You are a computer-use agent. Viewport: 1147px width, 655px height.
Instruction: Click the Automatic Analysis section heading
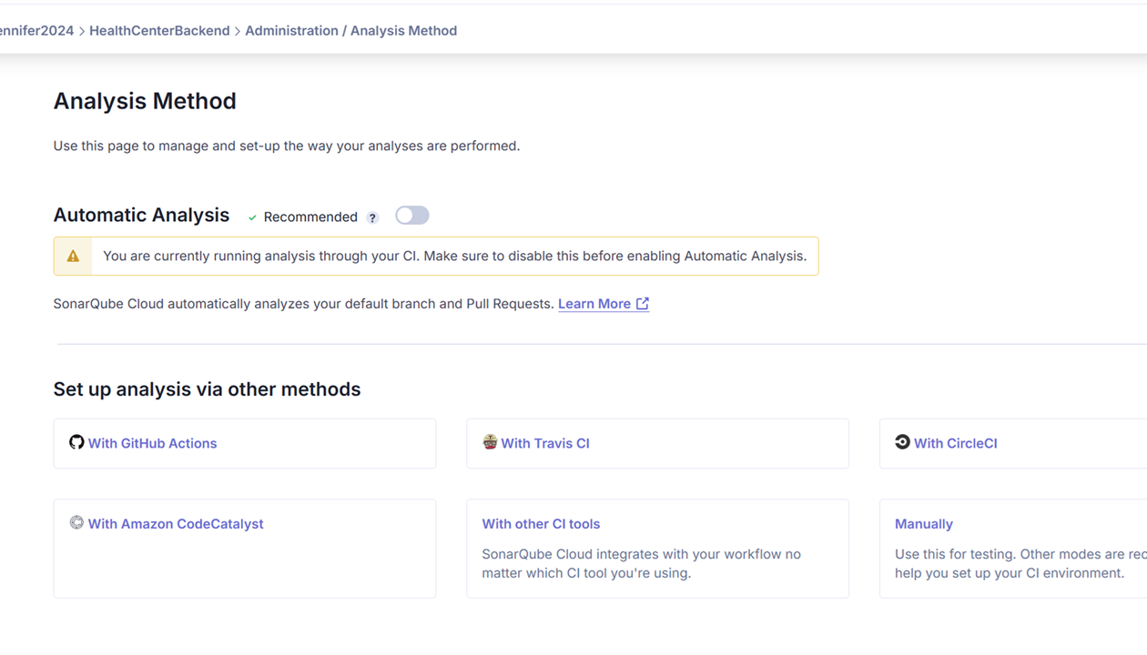(141, 216)
